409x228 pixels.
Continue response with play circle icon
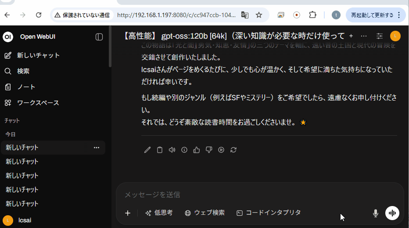pos(221,150)
